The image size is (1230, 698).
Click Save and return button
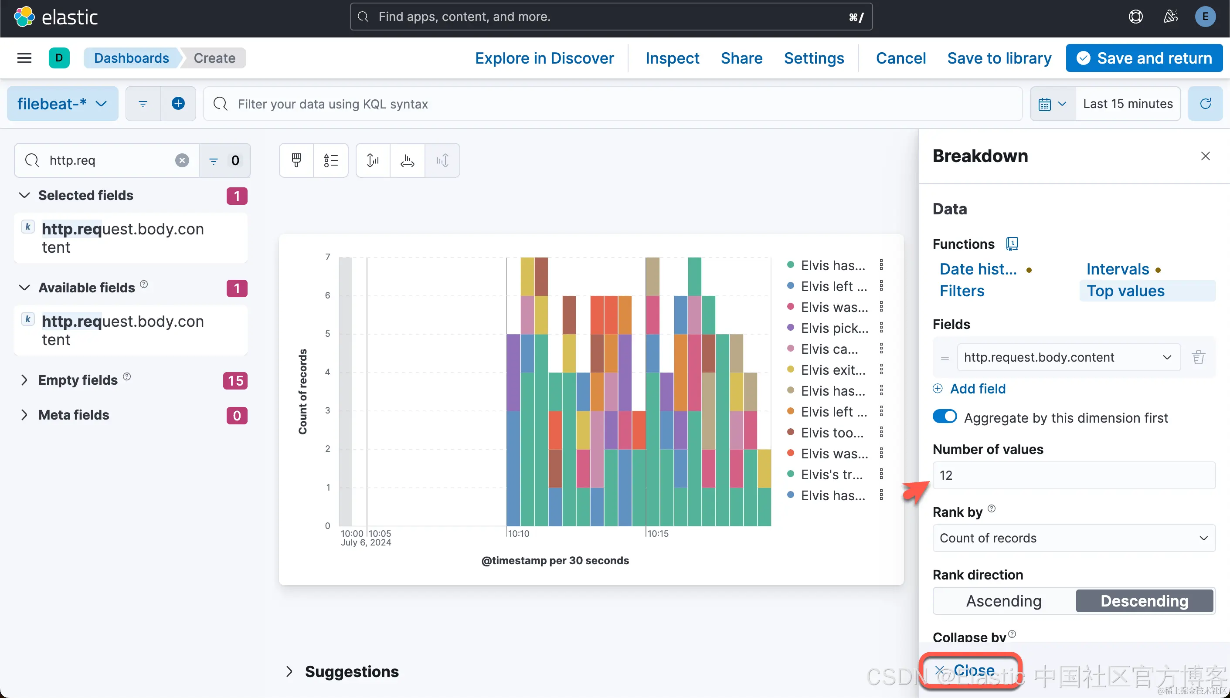[1144, 58]
